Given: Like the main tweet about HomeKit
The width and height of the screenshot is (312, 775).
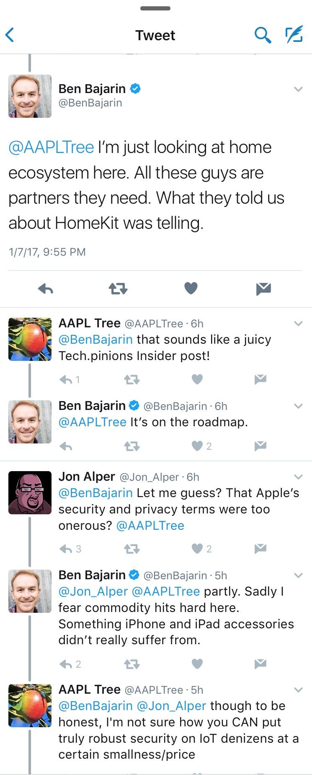Looking at the screenshot, I should pyautogui.click(x=191, y=288).
